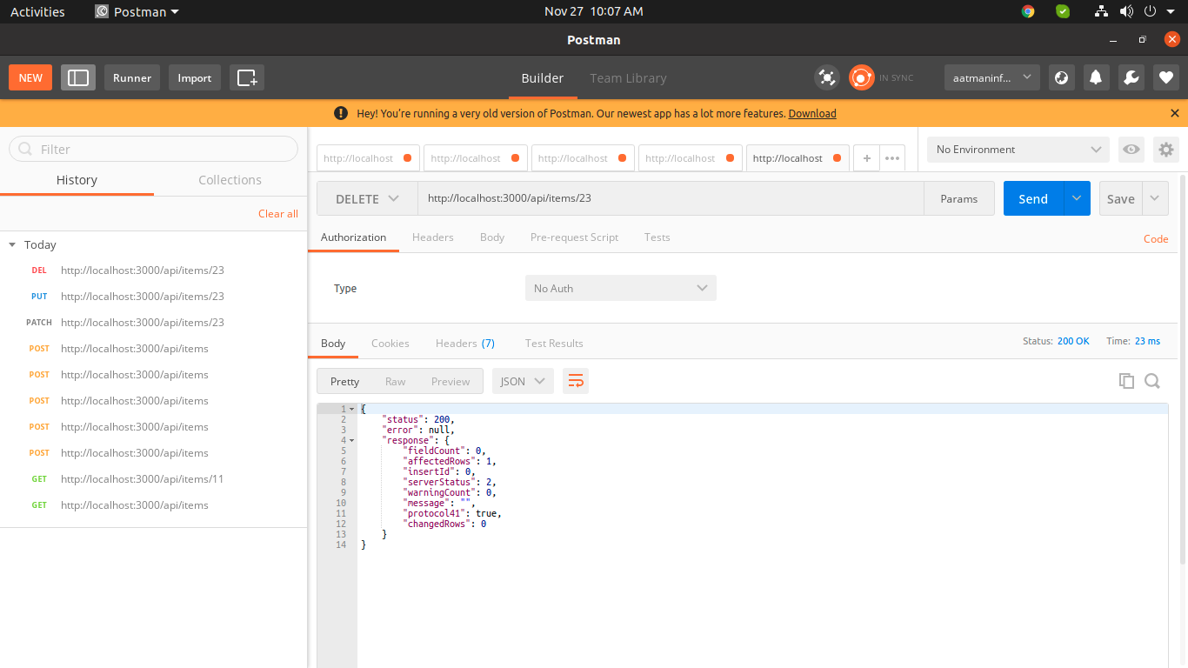
Task: Open the wrench settings icon
Action: pyautogui.click(x=1131, y=77)
